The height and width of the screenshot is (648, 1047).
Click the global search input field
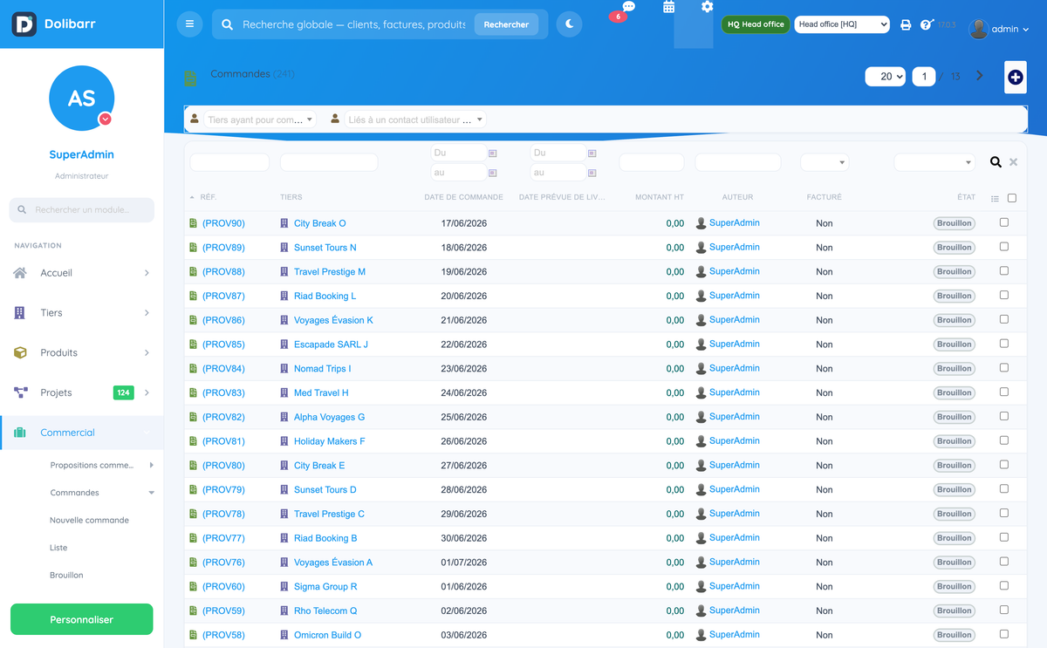(353, 24)
